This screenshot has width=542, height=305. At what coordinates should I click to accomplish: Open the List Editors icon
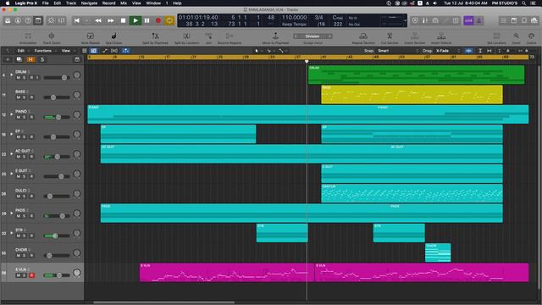(x=503, y=20)
